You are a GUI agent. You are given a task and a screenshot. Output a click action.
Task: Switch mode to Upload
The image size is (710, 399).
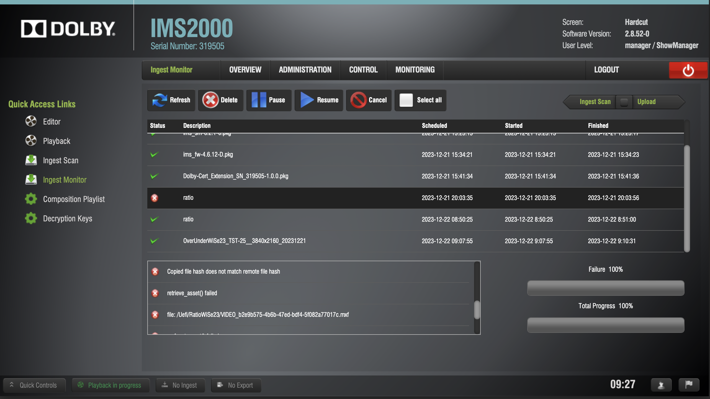[646, 102]
